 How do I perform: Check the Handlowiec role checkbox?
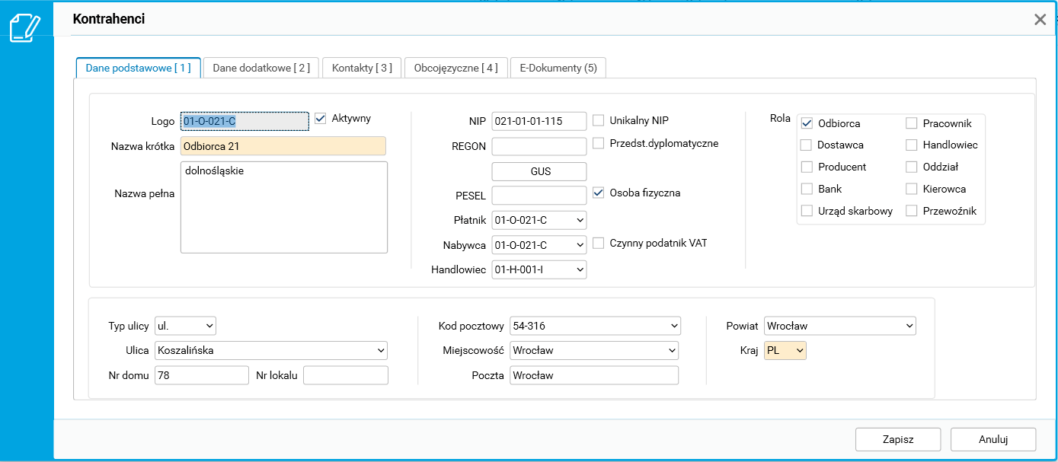(x=912, y=145)
